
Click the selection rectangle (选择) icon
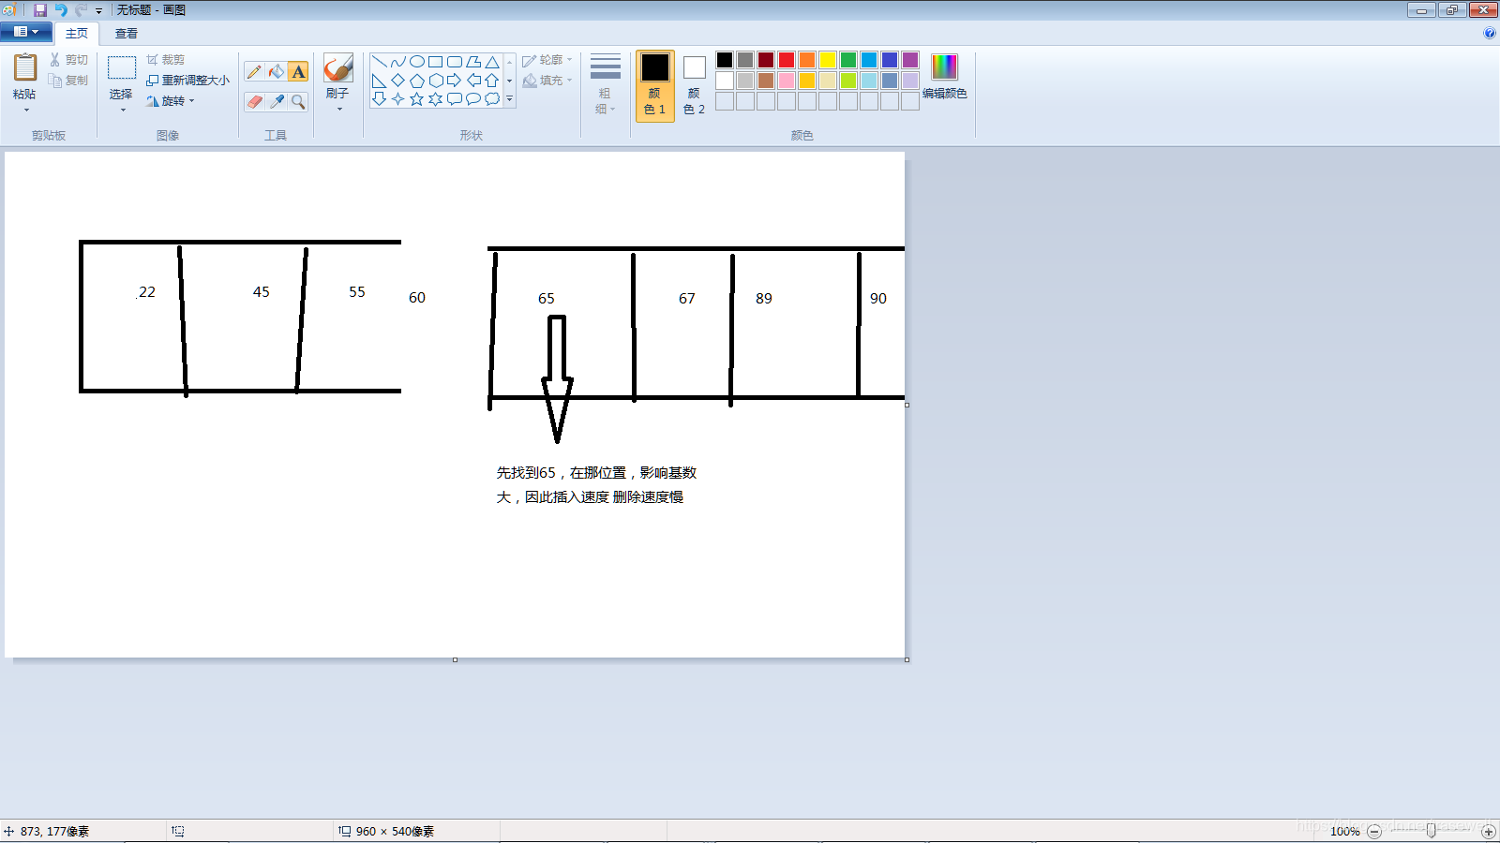(122, 68)
